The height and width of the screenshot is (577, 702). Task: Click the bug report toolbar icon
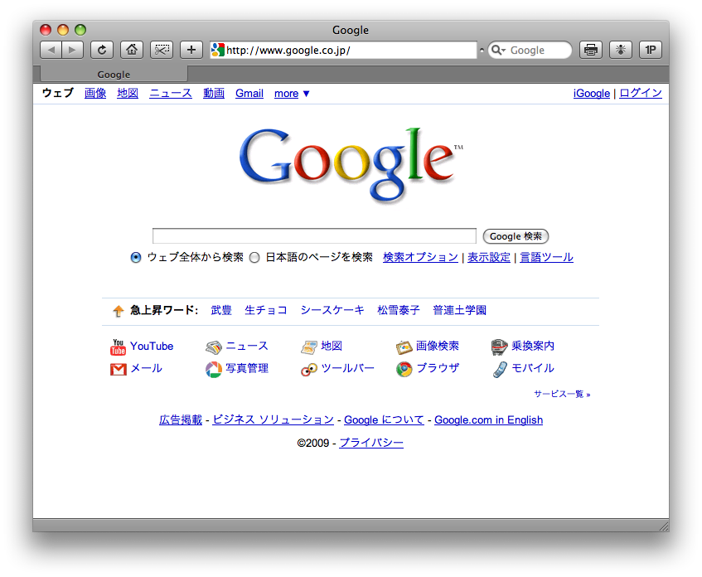coord(620,50)
